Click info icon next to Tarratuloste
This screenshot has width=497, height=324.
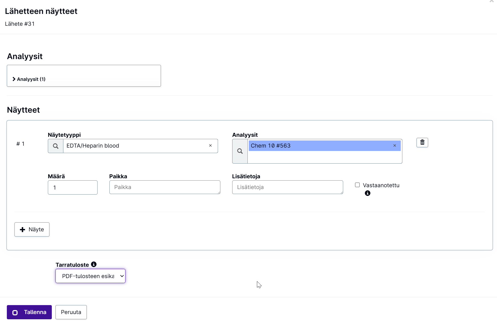94,264
